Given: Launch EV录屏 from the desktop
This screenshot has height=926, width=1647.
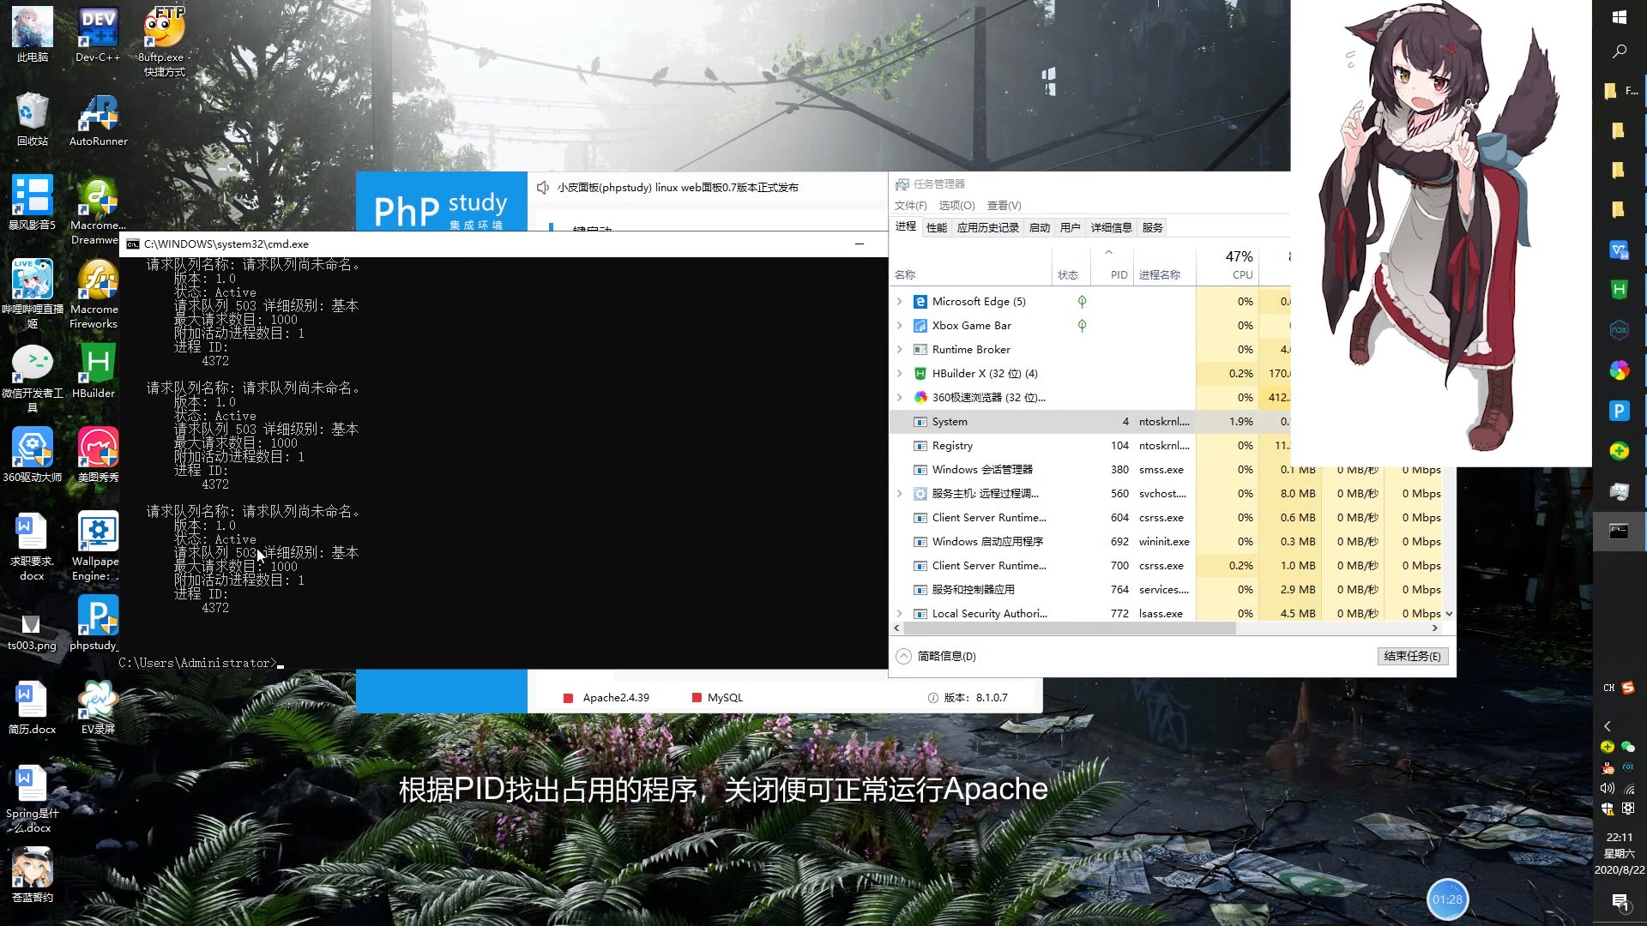Looking at the screenshot, I should (x=98, y=707).
